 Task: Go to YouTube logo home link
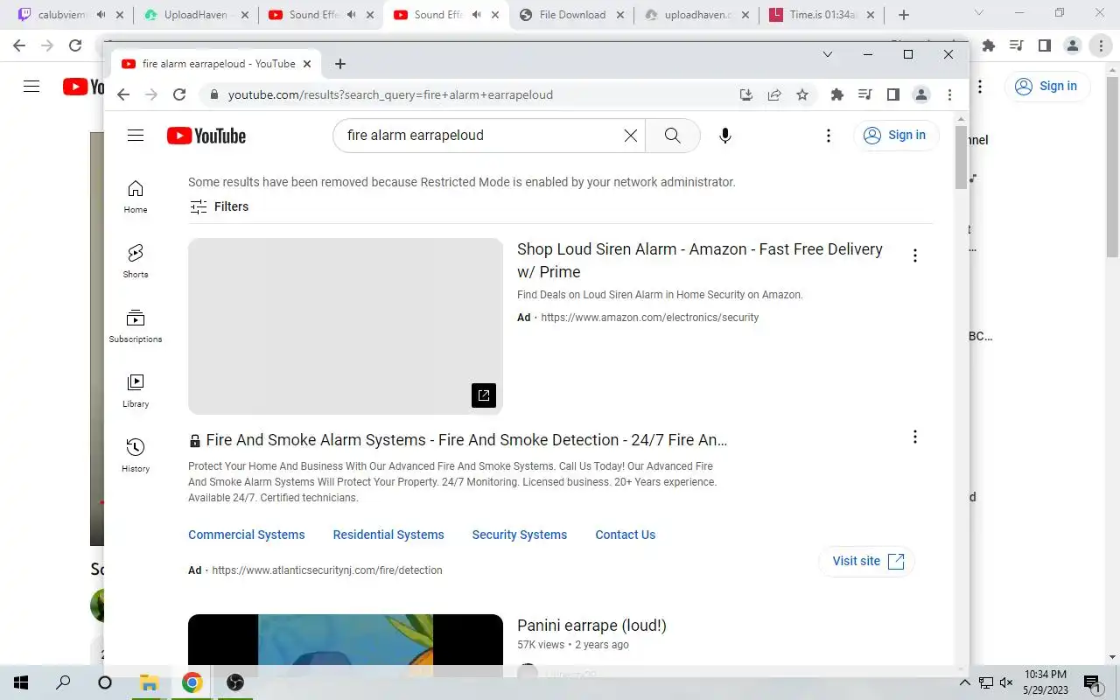point(206,136)
